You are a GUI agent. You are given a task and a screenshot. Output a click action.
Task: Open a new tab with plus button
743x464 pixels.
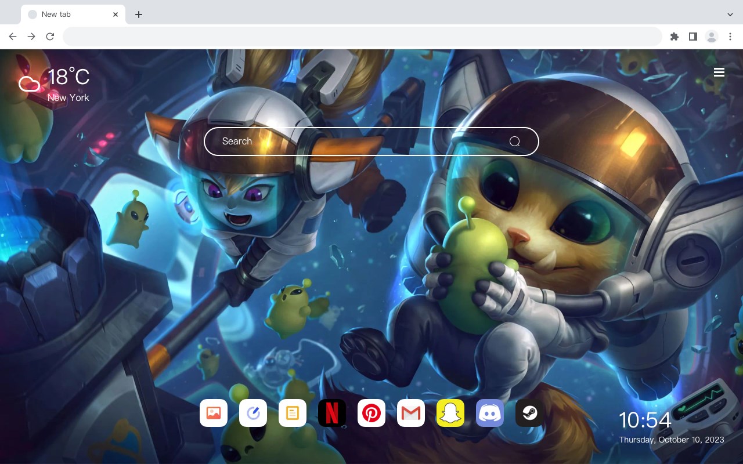click(138, 14)
